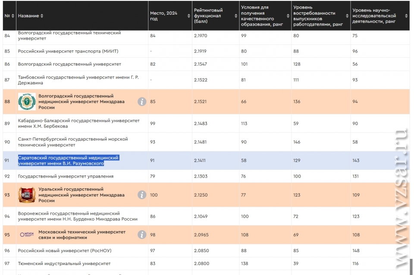
Task: Click employer demand rank 39
Action: (x=296, y=263)
